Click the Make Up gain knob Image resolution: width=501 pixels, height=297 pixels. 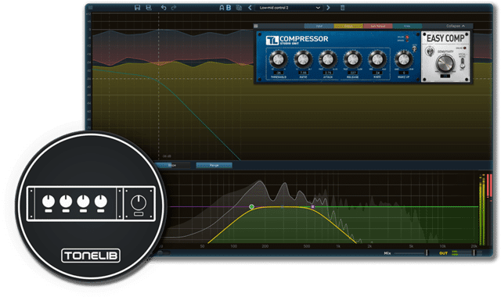(404, 59)
